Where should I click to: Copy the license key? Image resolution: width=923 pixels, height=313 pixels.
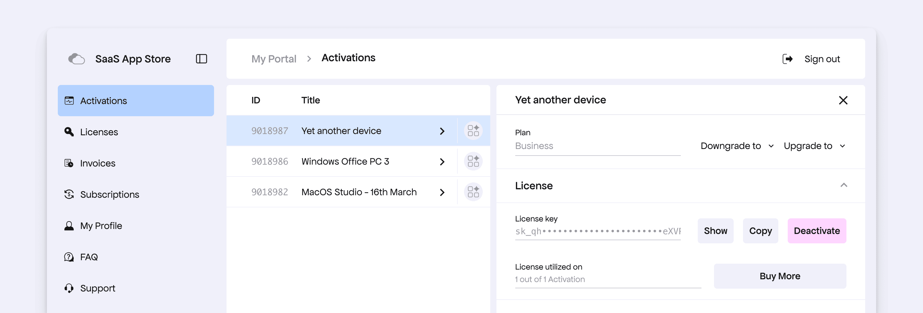pyautogui.click(x=760, y=231)
